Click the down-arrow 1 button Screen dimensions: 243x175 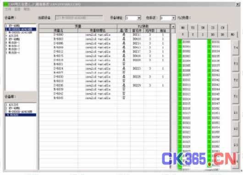(x=236, y=113)
